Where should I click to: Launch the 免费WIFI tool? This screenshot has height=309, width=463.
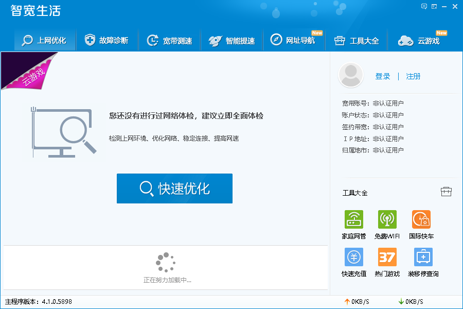pyautogui.click(x=387, y=220)
